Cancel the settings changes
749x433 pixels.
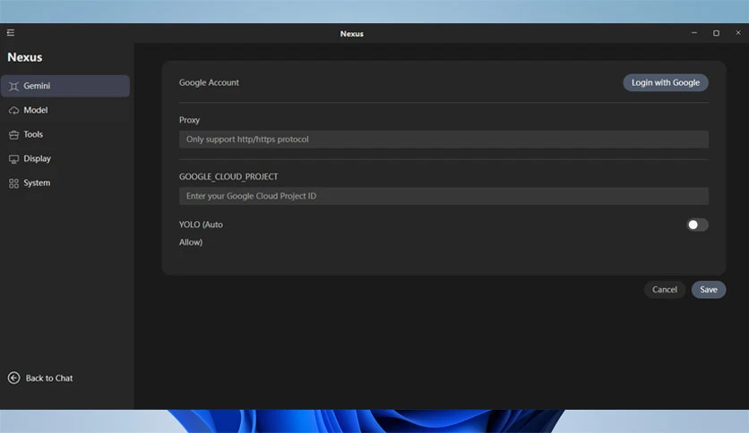pos(665,290)
